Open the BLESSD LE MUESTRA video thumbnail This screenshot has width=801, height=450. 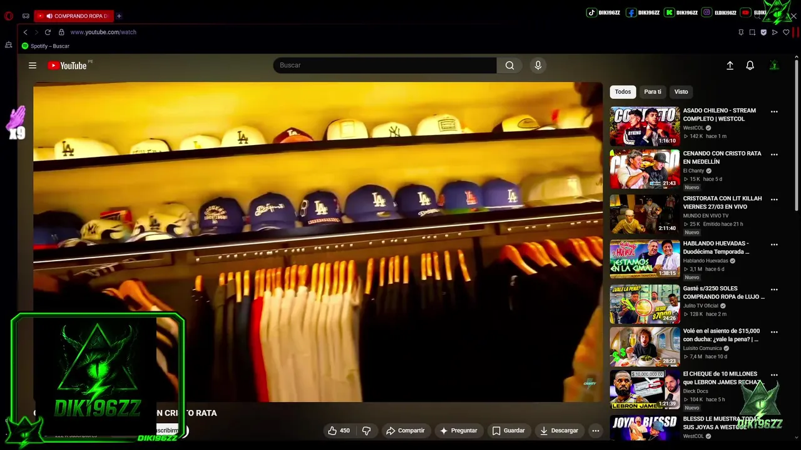pos(645,428)
